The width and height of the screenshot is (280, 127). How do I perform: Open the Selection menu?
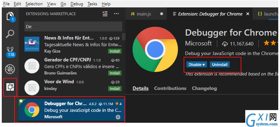pyautogui.click(x=34, y=4)
